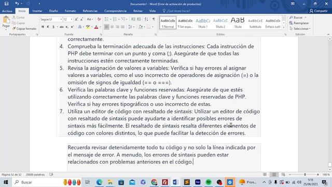Apply the Normal style
This screenshot has width=332, height=187.
click(x=168, y=23)
